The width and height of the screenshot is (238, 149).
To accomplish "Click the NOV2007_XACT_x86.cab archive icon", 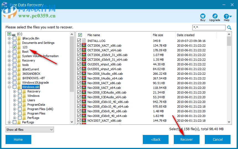I will coord(84,120).
